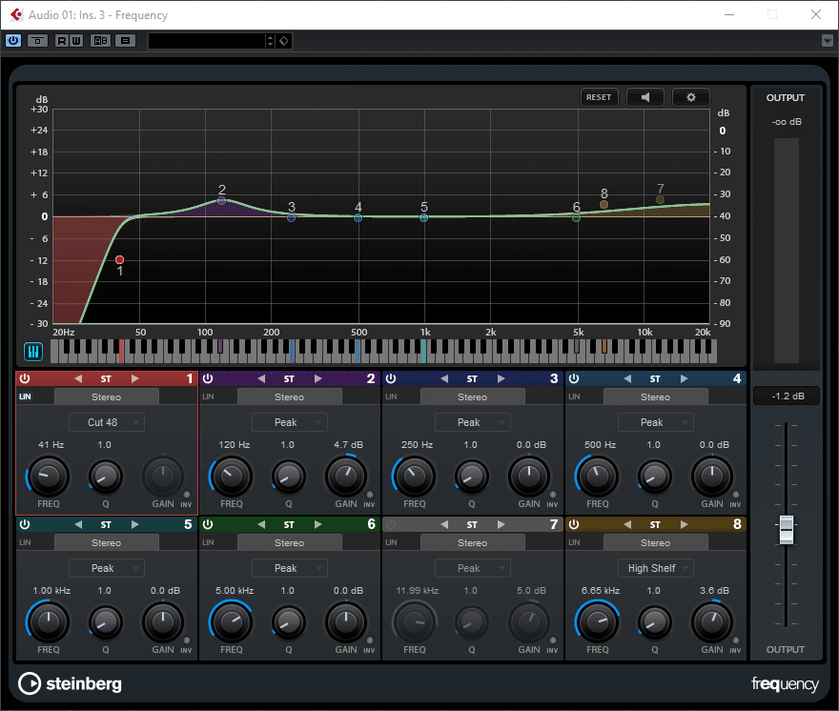
Task: Select the Stereo tab of band 8
Action: coord(656,543)
